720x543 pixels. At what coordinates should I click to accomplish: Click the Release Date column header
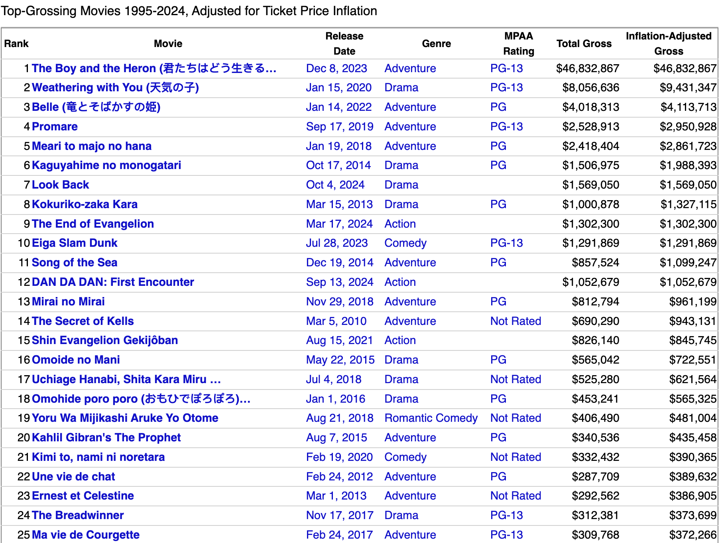pyautogui.click(x=344, y=43)
